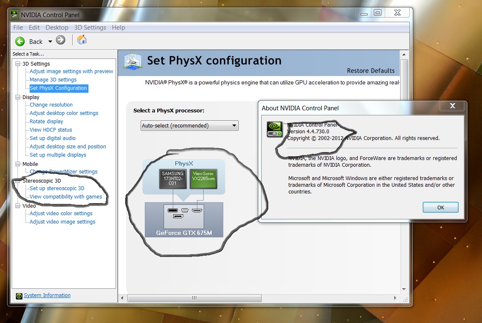
Task: Open the Home icon in toolbar
Action: [82, 40]
